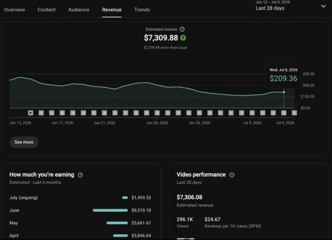Click the info icon next to How much you're earning
The image size is (332, 240).
coord(80,175)
